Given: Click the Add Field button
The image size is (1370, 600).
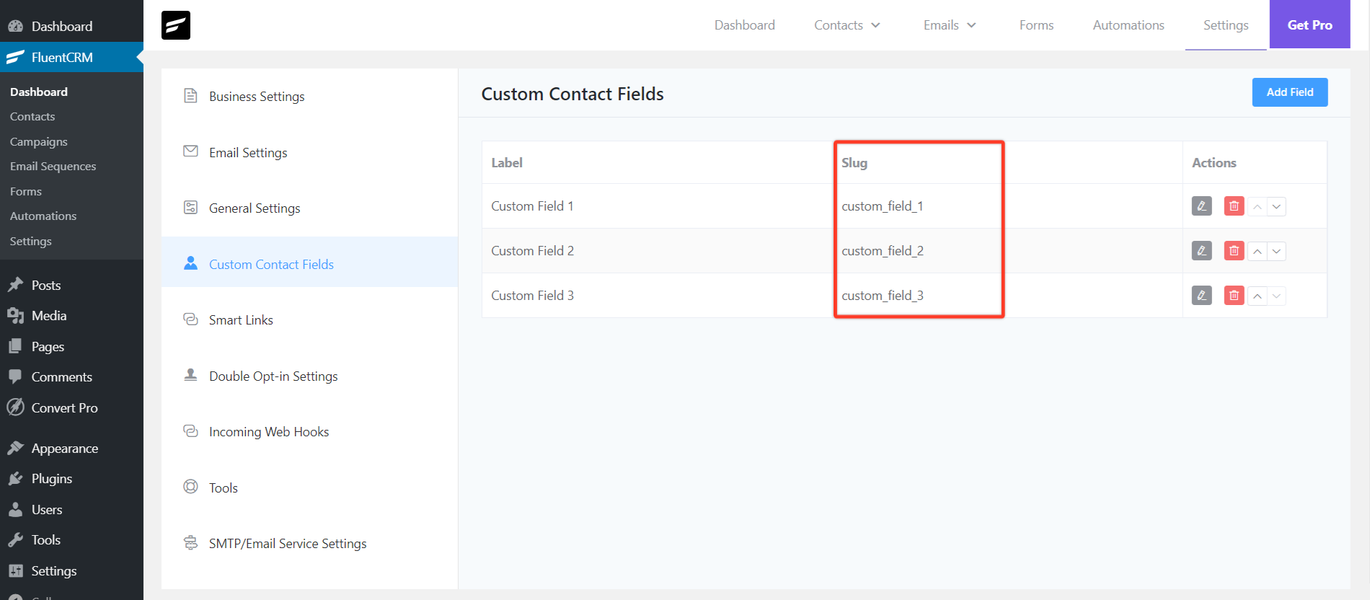Looking at the screenshot, I should pos(1290,92).
